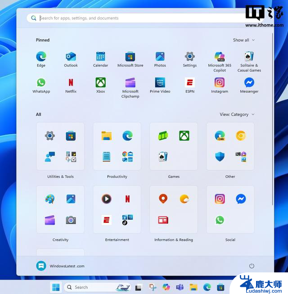Open Settings from the Pinned apps
This screenshot has height=294, width=288.
point(189,59)
